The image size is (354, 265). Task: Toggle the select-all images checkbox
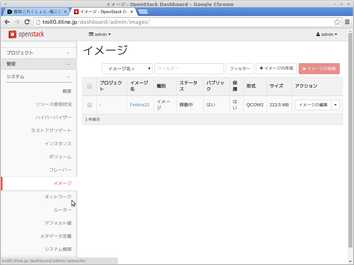pos(90,86)
